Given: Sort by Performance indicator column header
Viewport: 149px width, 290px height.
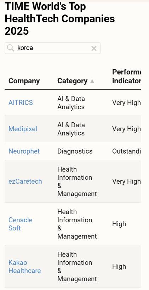Looking at the screenshot, I should coord(126,77).
